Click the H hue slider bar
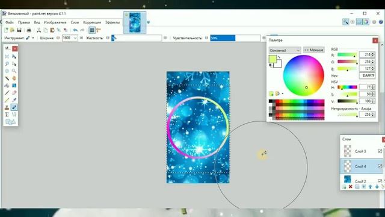This screenshot has width=385, height=217. (347, 87)
